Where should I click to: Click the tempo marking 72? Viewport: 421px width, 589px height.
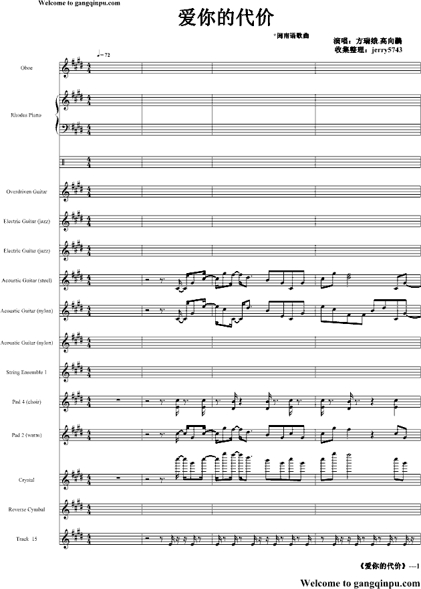tap(104, 54)
